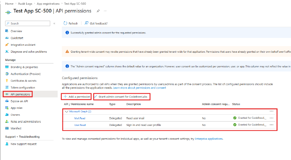Image resolution: width=291 pixels, height=160 pixels.
Task: Click the Test App SC-500 breadcrumb
Action: (x=75, y=4)
